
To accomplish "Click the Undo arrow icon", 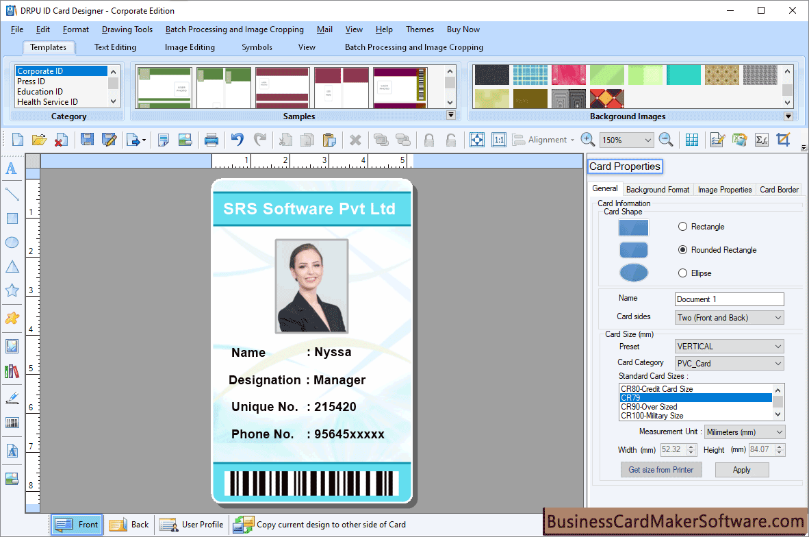I will coord(236,139).
